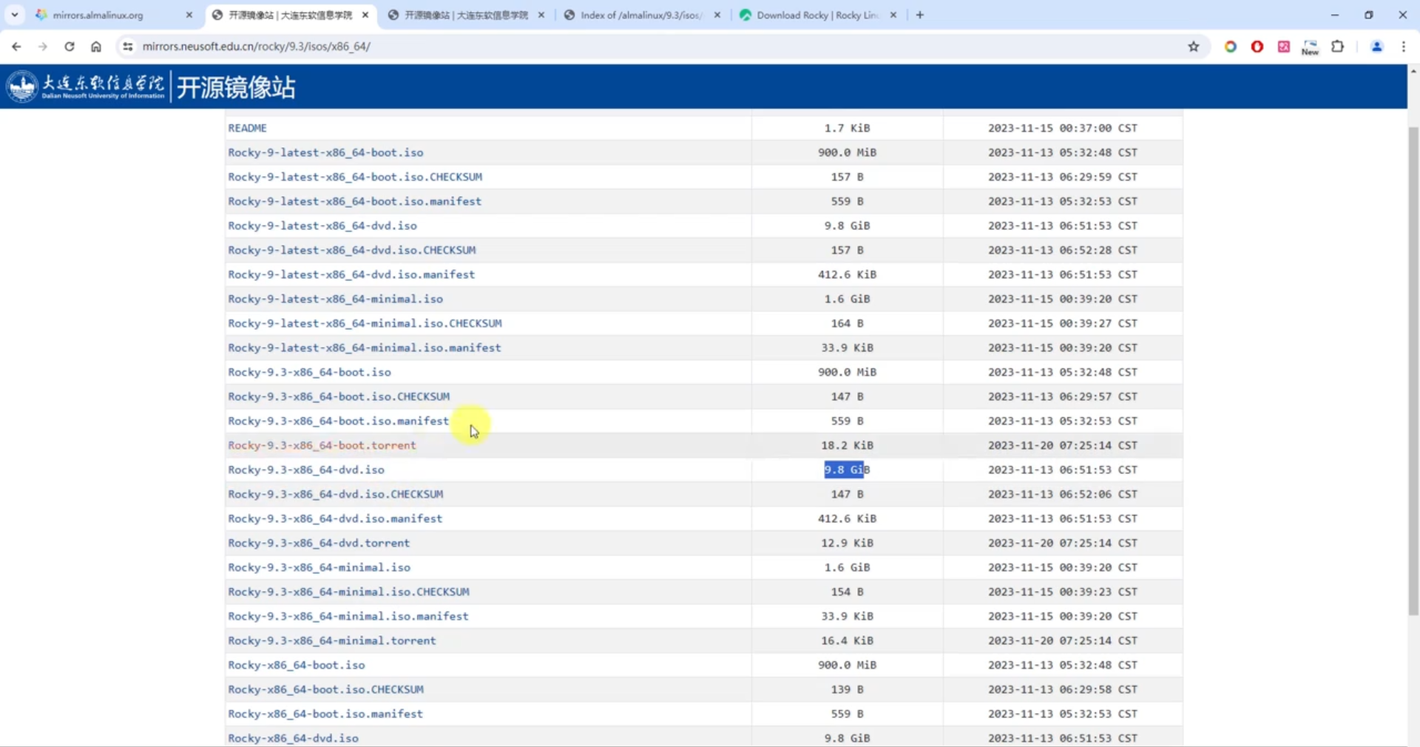Image resolution: width=1420 pixels, height=747 pixels.
Task: Reload the current page
Action: click(70, 47)
